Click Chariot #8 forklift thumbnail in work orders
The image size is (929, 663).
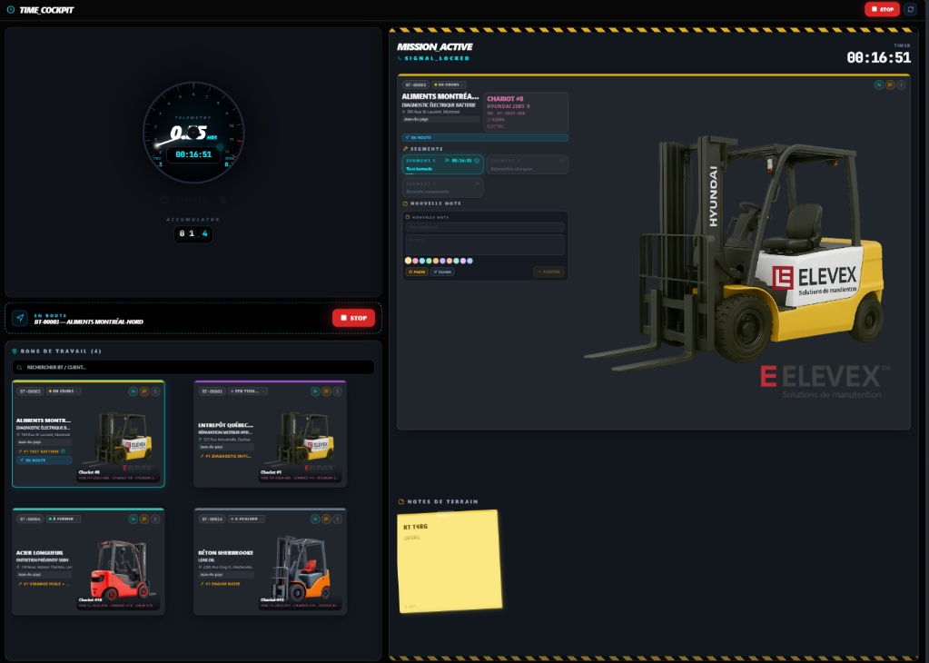coord(117,440)
